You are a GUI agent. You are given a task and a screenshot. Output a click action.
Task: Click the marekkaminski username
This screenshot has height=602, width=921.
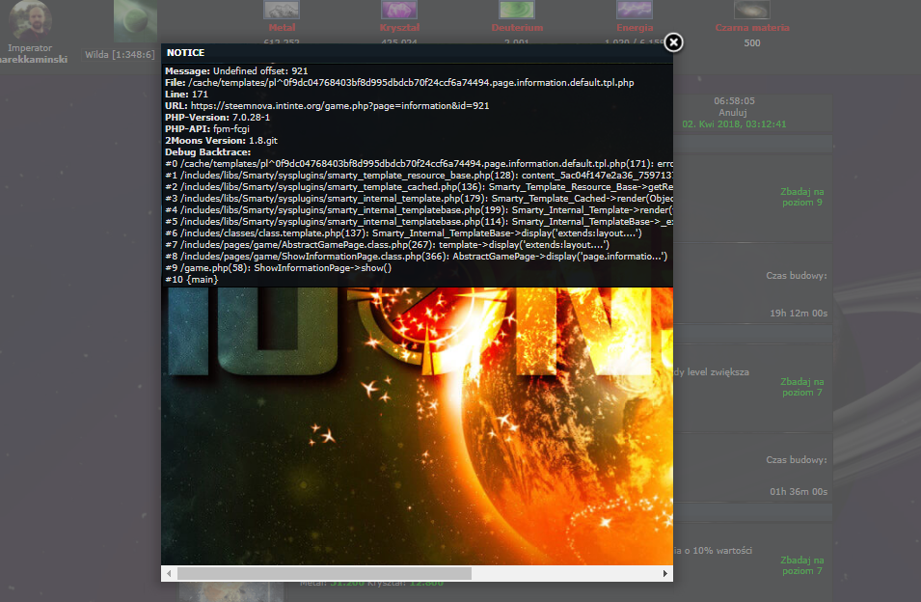pos(34,59)
